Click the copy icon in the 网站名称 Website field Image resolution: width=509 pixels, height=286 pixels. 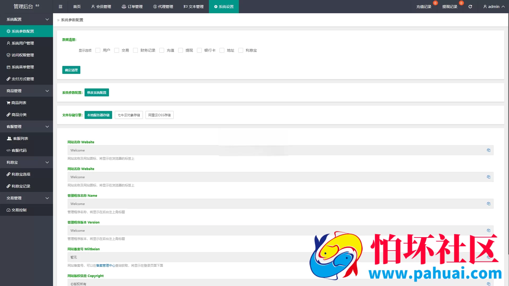488,150
